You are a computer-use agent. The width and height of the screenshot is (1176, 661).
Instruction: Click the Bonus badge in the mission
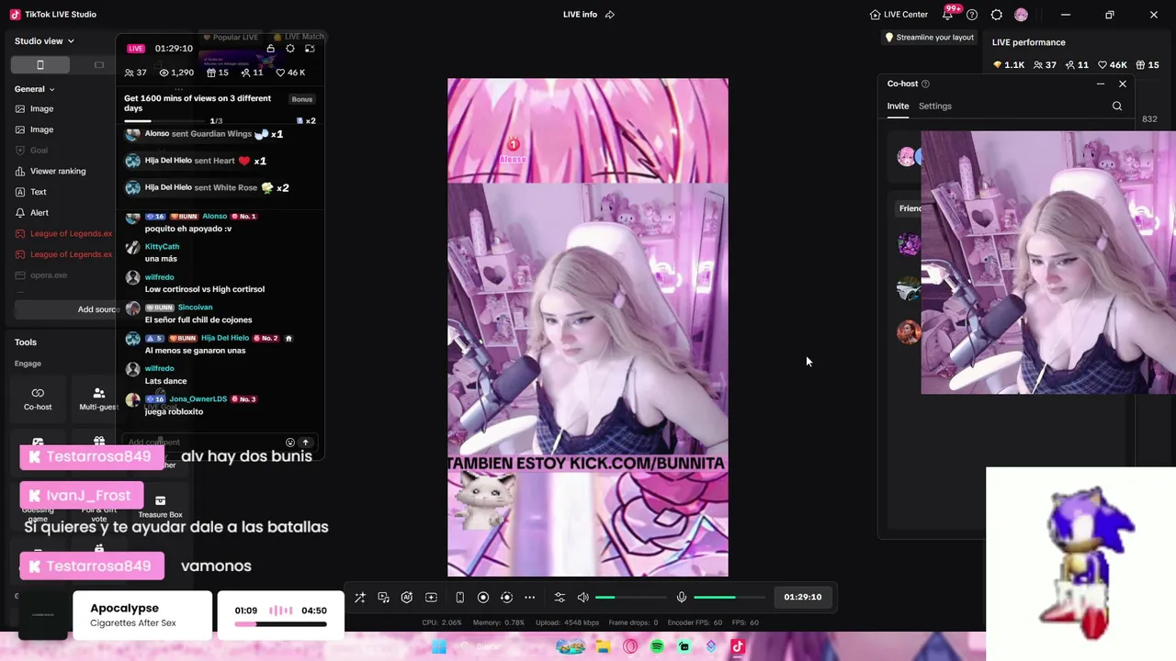click(x=302, y=99)
